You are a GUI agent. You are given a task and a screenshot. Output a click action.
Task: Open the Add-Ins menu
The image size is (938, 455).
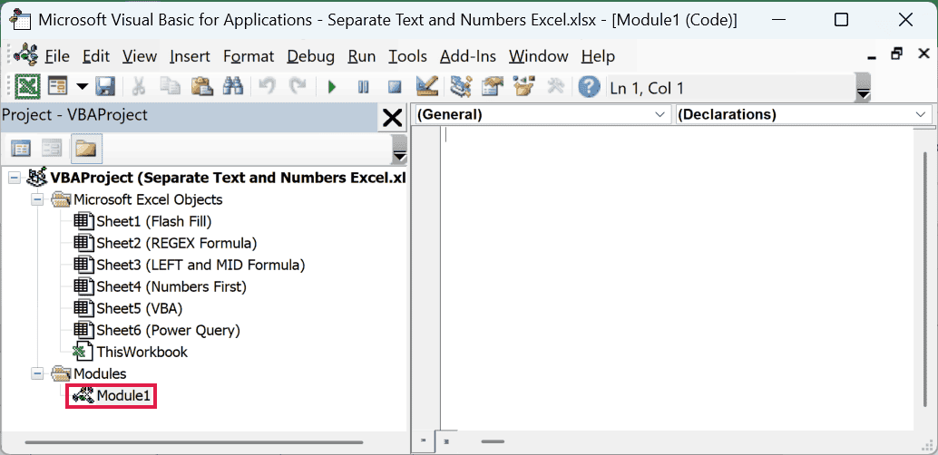pos(468,56)
